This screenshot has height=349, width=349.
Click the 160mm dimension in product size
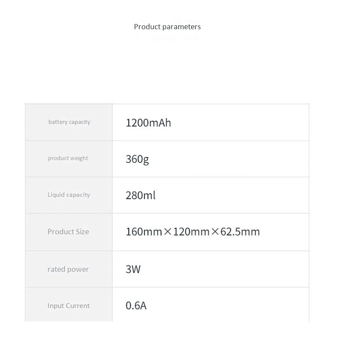144,232
